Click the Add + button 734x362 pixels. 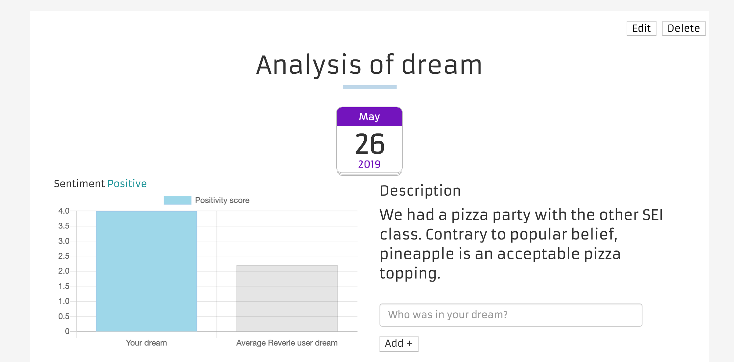[x=399, y=344]
